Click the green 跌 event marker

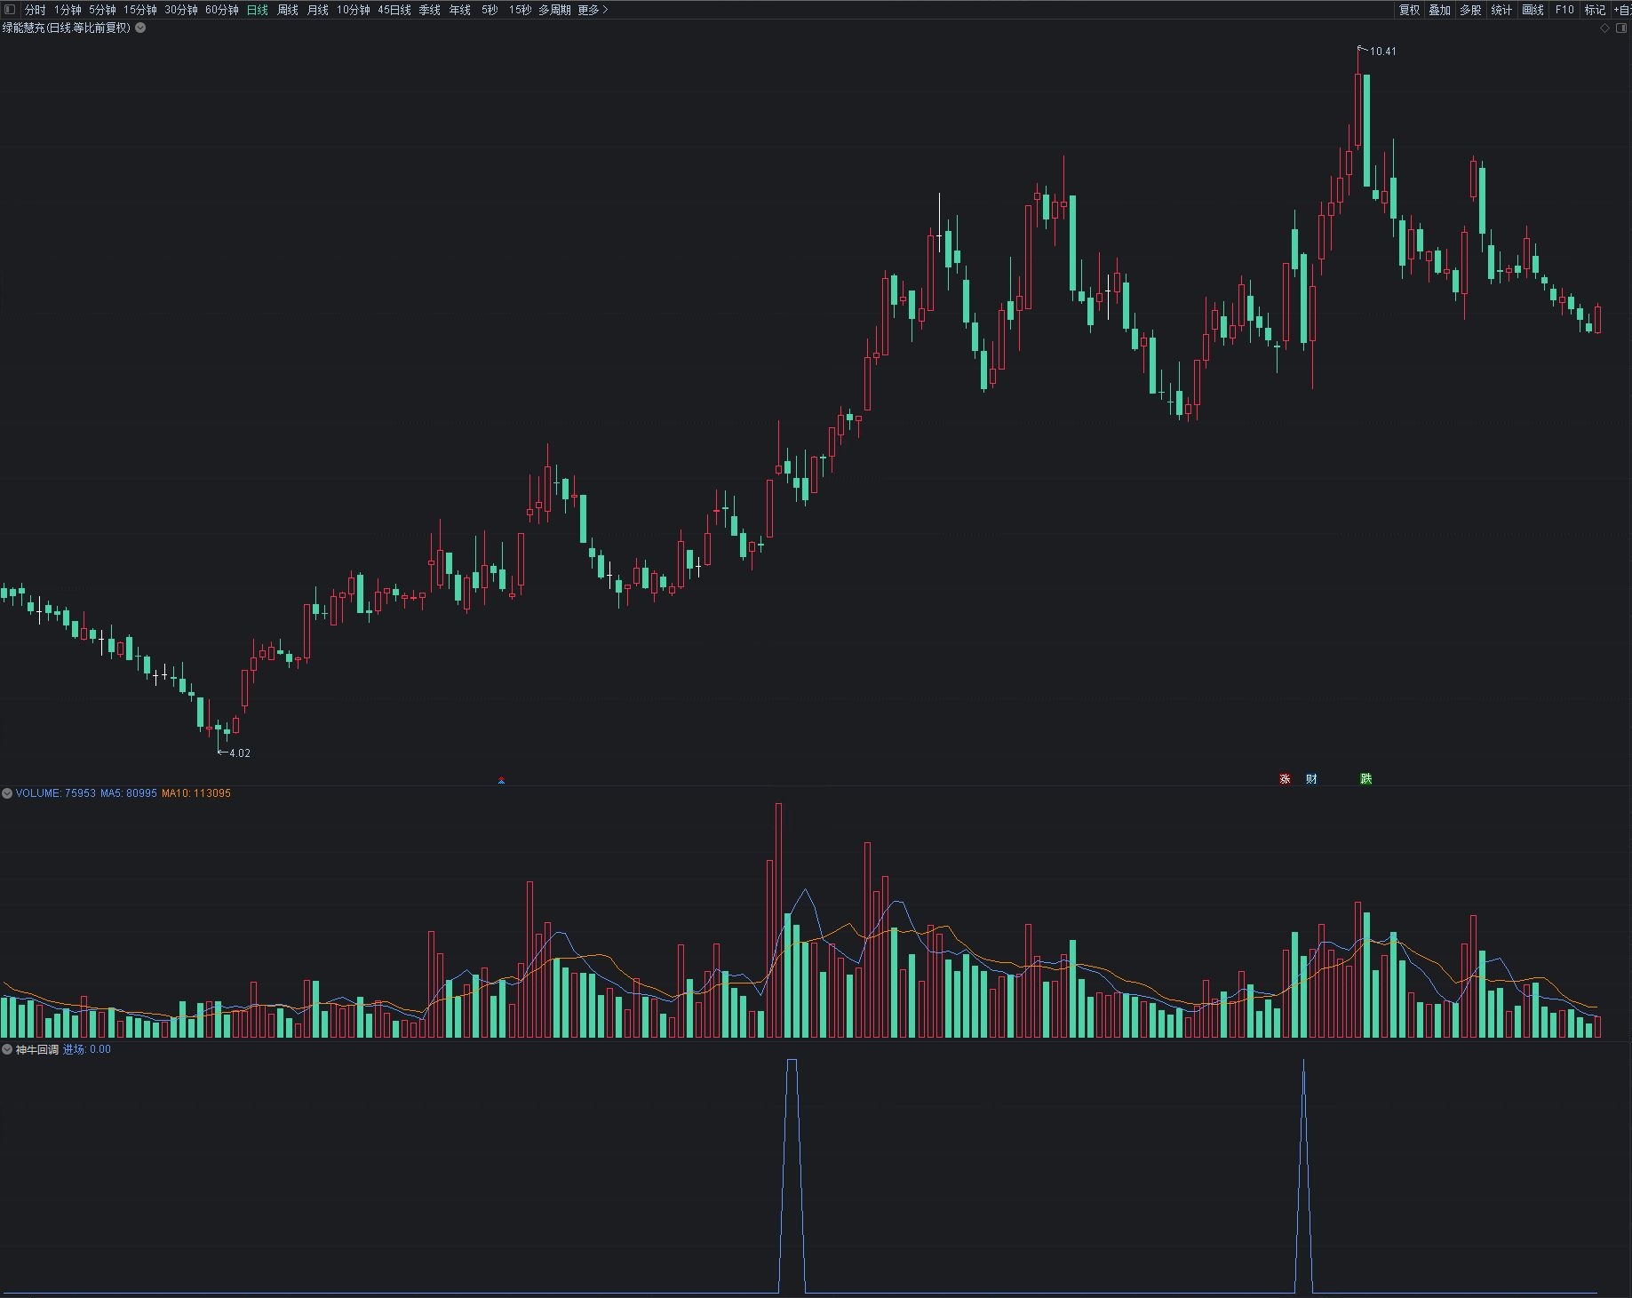point(1366,779)
